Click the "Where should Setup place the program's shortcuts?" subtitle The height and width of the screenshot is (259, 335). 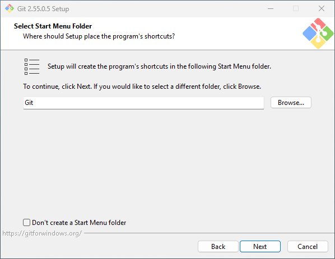pos(99,36)
